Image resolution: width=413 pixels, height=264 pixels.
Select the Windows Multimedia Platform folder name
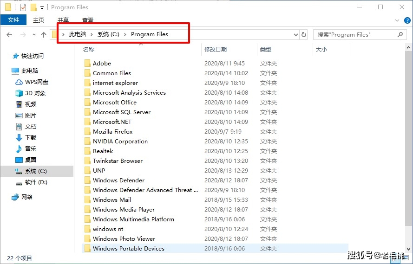point(133,219)
